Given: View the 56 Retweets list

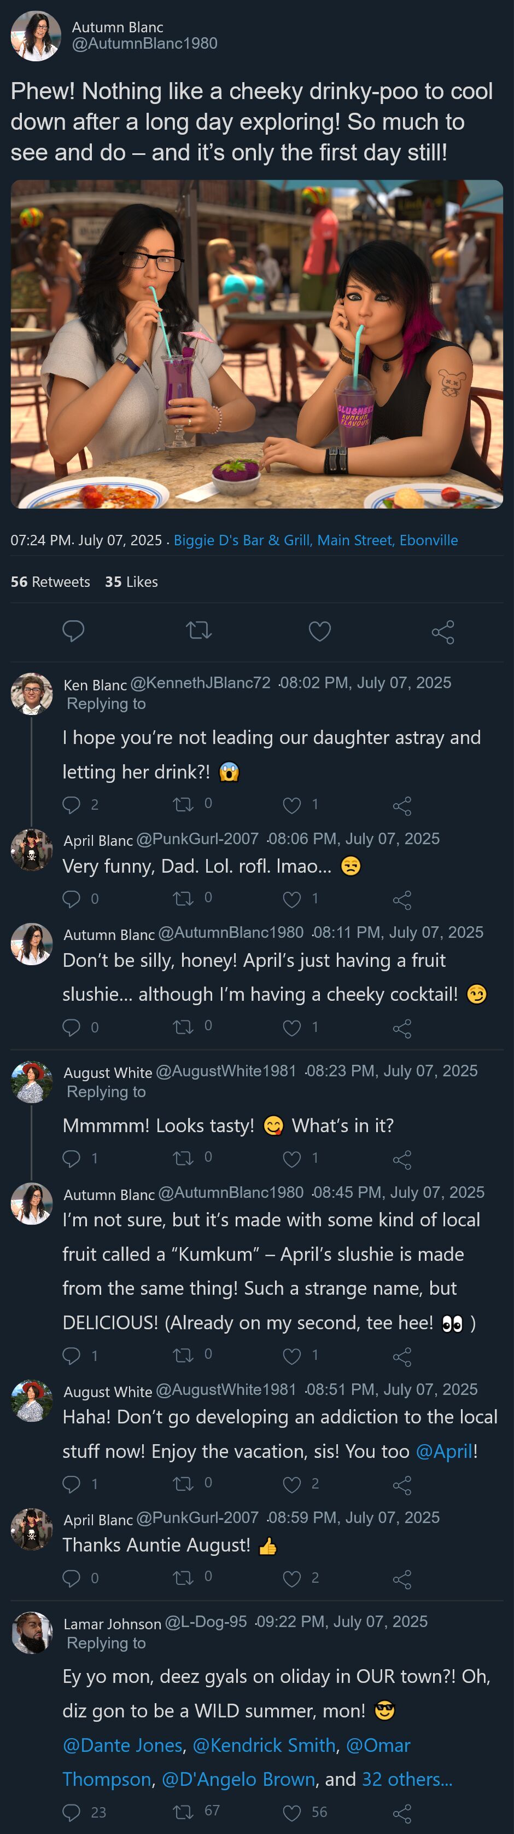Looking at the screenshot, I should click(x=50, y=581).
